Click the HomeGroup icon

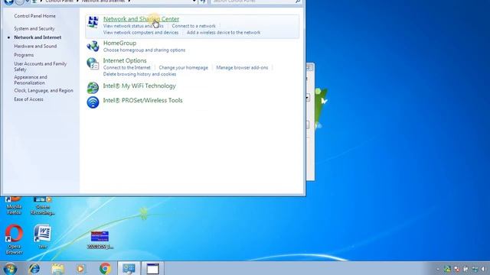tap(93, 46)
